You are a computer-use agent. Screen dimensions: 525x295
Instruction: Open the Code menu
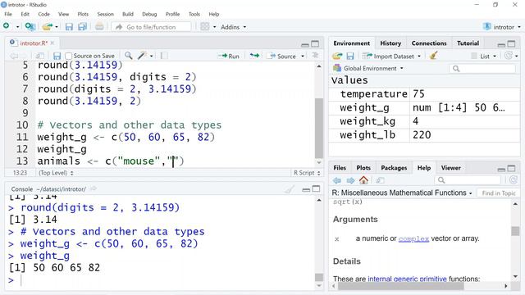click(43, 14)
